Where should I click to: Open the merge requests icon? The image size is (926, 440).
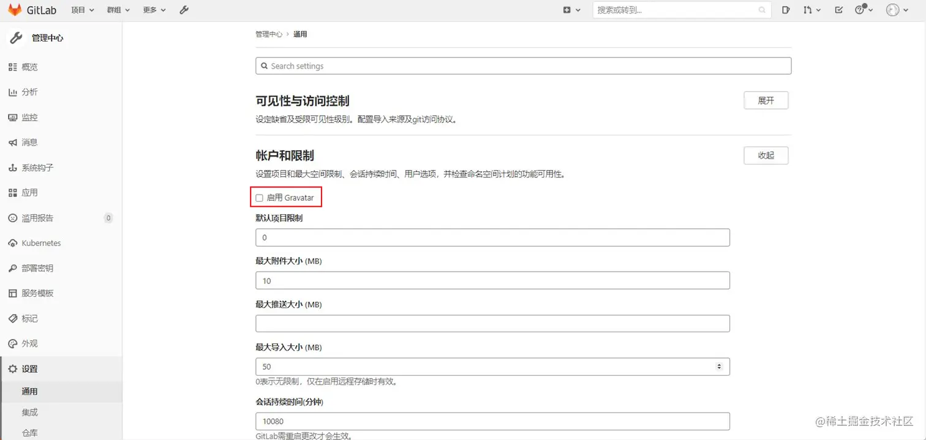pyautogui.click(x=807, y=10)
